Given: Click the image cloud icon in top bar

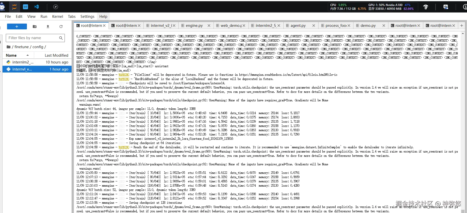Looking at the screenshot, I should (x=446, y=7).
